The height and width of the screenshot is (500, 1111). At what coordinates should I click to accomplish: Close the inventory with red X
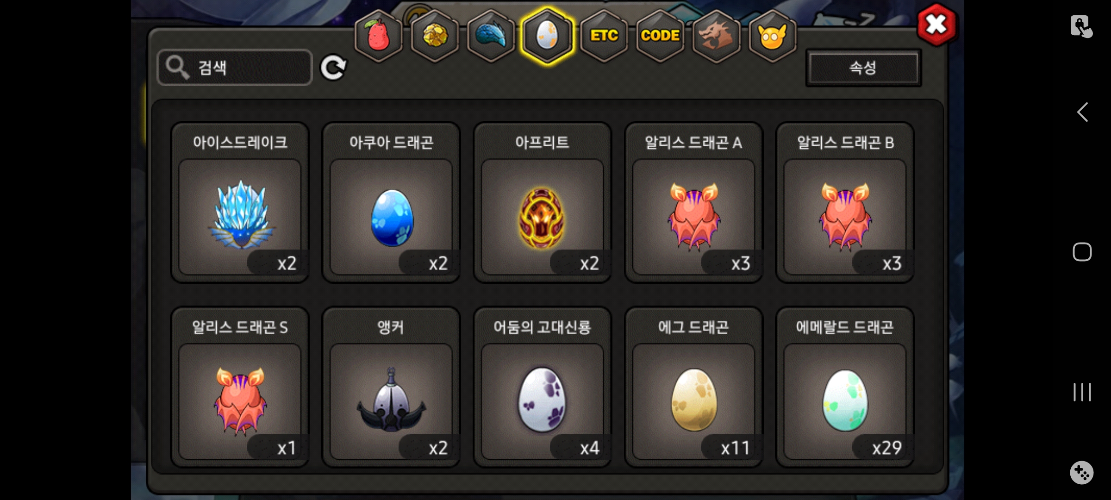(936, 25)
